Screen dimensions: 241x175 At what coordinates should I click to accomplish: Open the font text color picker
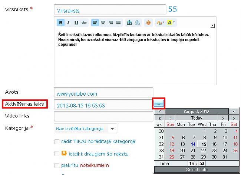coord(160,23)
